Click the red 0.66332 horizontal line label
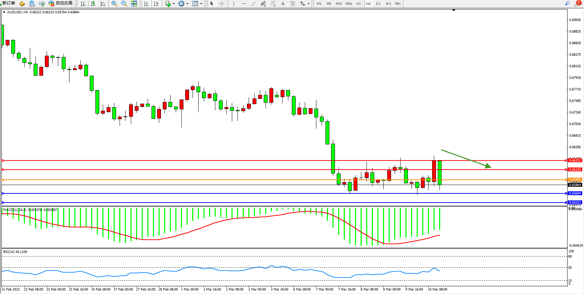The image size is (584, 294). 575,160
